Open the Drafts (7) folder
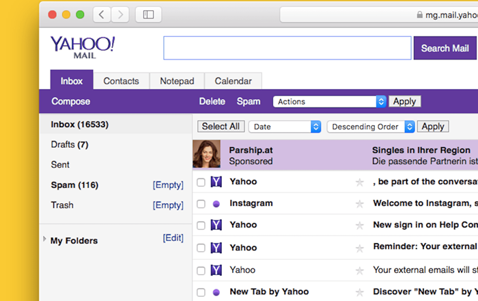The width and height of the screenshot is (478, 301). (x=70, y=145)
